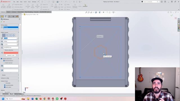This screenshot has height=101, width=180.
Task: Select the Selected features radio button
Action: coord(4,61)
